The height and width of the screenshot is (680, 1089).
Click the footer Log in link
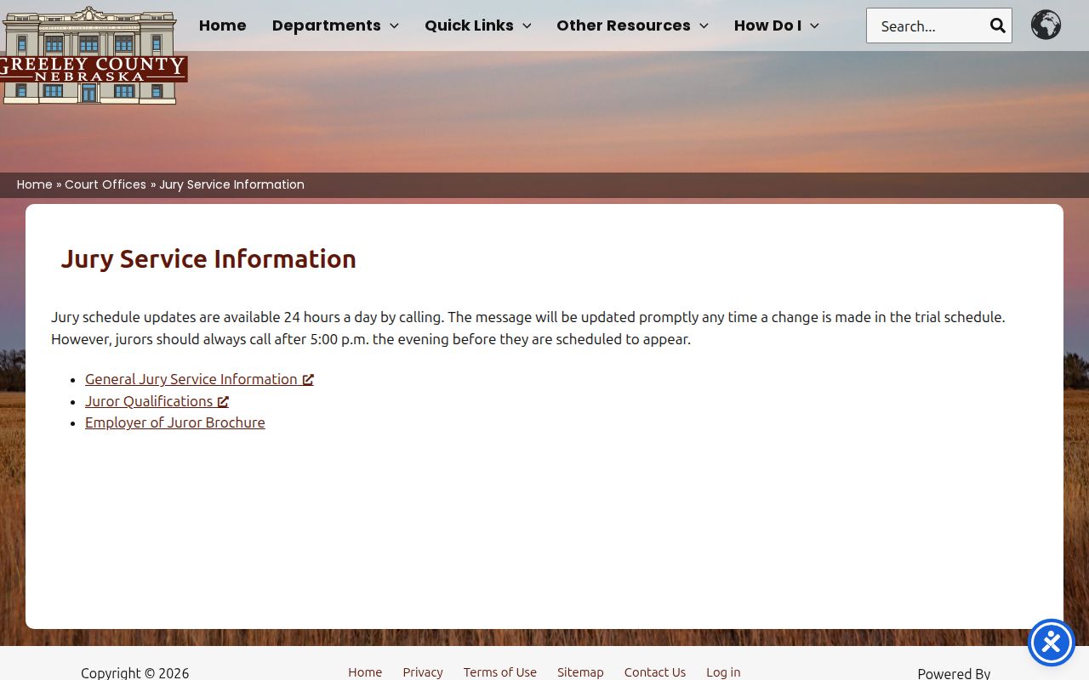tap(723, 672)
